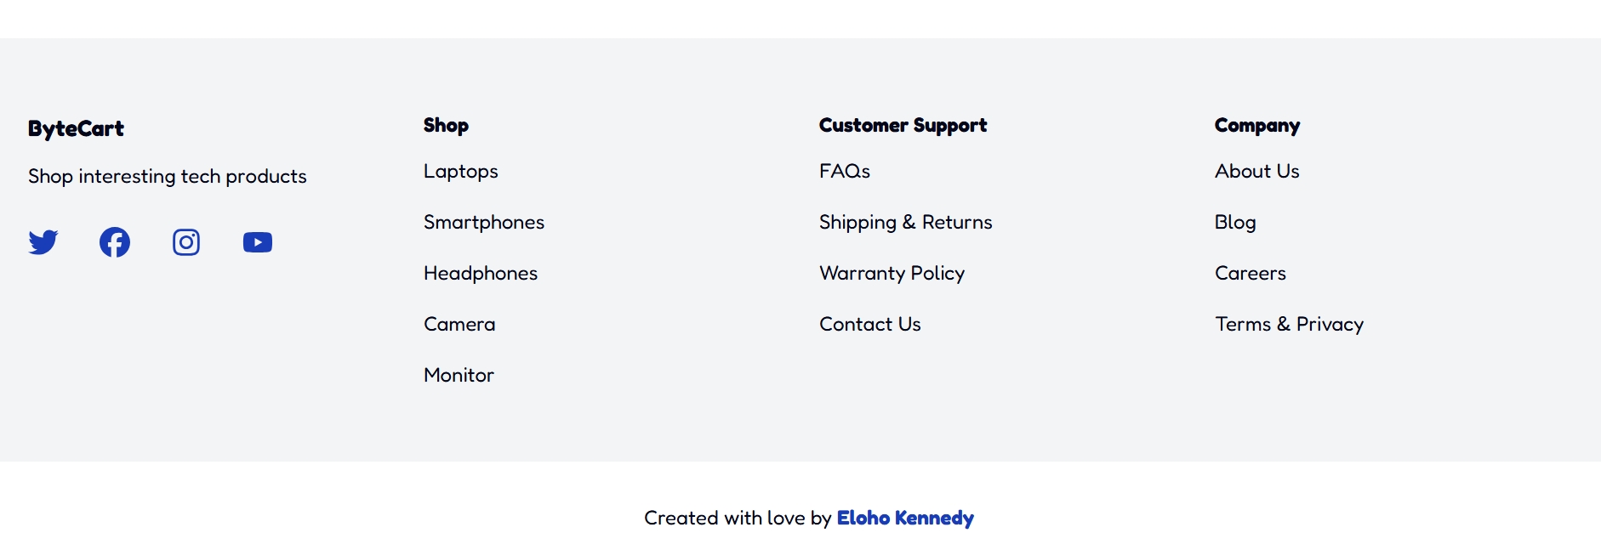Open the YouTube social icon
Viewport: 1601px width, 550px height.
(x=258, y=242)
